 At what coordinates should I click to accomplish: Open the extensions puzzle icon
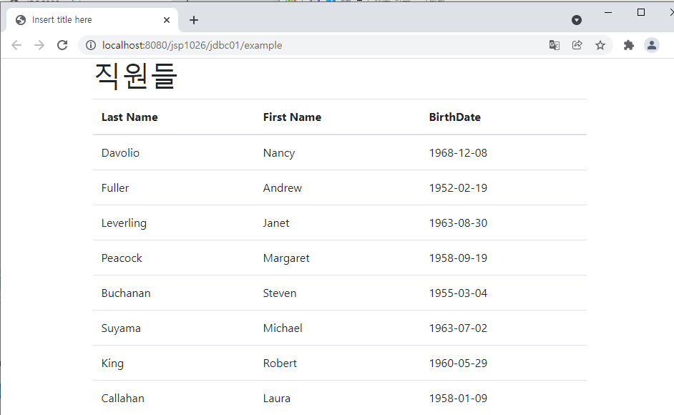[x=628, y=45]
